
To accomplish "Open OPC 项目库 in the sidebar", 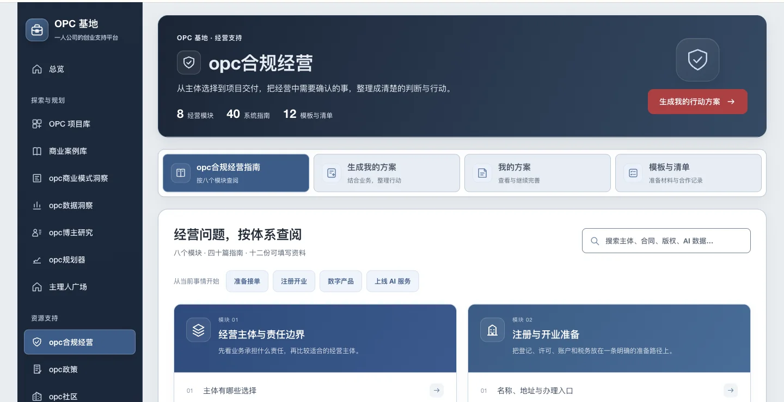I will [79, 124].
